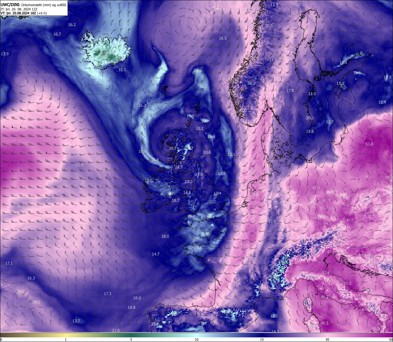Click the 13.7 value west of Portugal
The height and width of the screenshot is (342, 393).
(76, 321)
